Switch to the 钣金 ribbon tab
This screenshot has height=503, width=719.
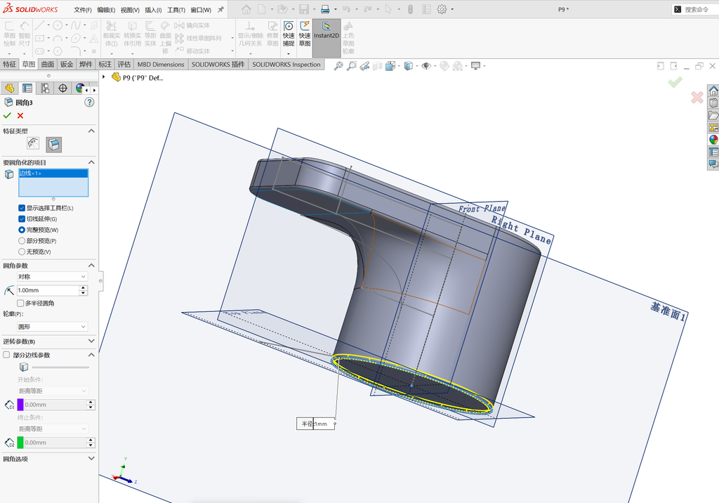point(67,64)
